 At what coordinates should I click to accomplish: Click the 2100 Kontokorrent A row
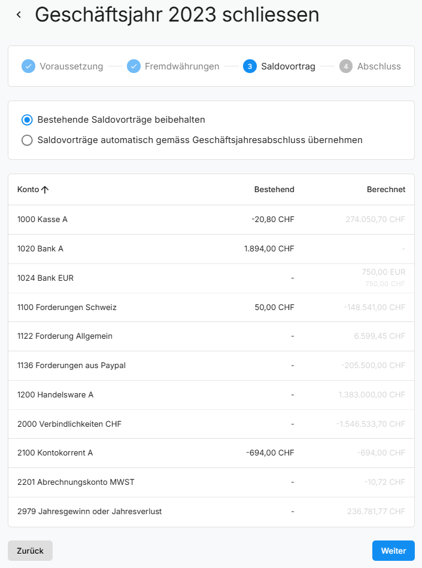point(211,453)
